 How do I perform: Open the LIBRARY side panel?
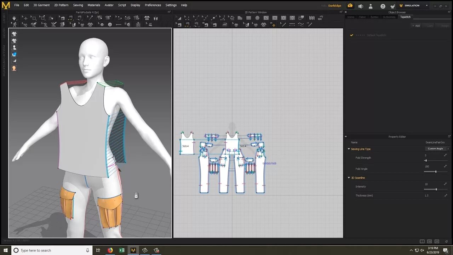(4, 18)
